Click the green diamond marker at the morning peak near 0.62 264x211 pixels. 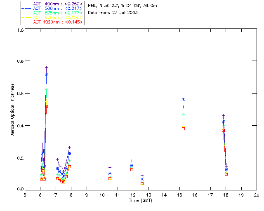click(46, 89)
